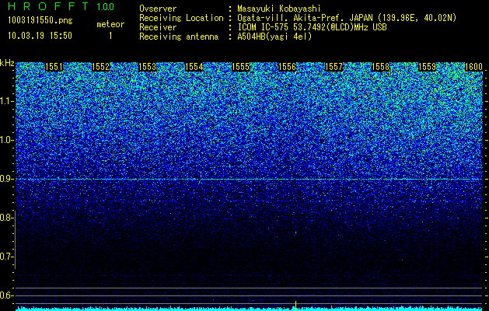Viewport: 489px width, 311px height.
Task: Click the 1554 time marker
Action: (194, 67)
